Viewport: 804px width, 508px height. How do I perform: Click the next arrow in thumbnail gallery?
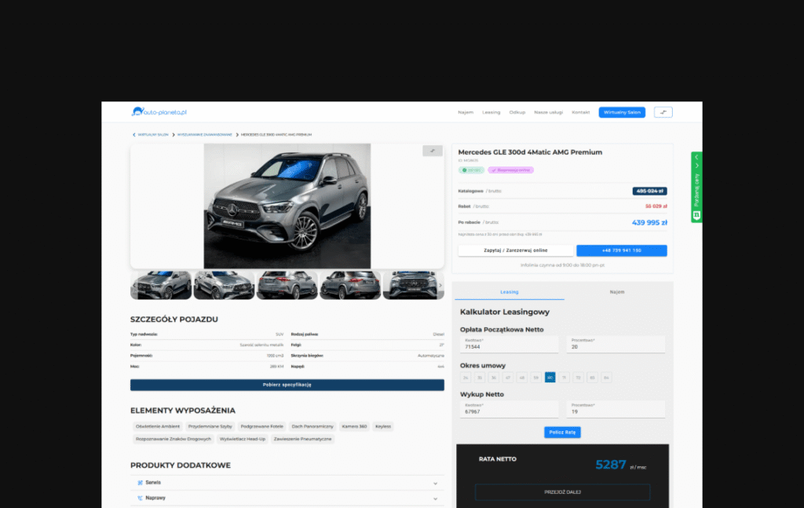click(440, 285)
